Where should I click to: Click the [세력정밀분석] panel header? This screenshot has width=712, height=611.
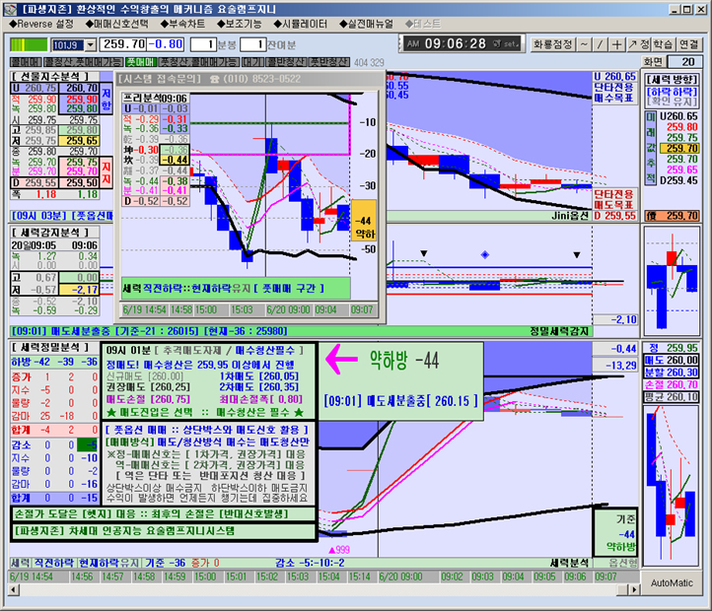[50, 348]
